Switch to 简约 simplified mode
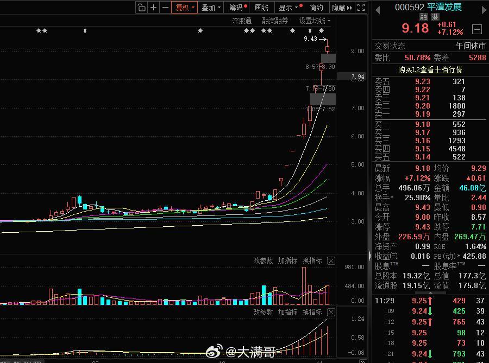The width and height of the screenshot is (489, 363). click(x=316, y=8)
